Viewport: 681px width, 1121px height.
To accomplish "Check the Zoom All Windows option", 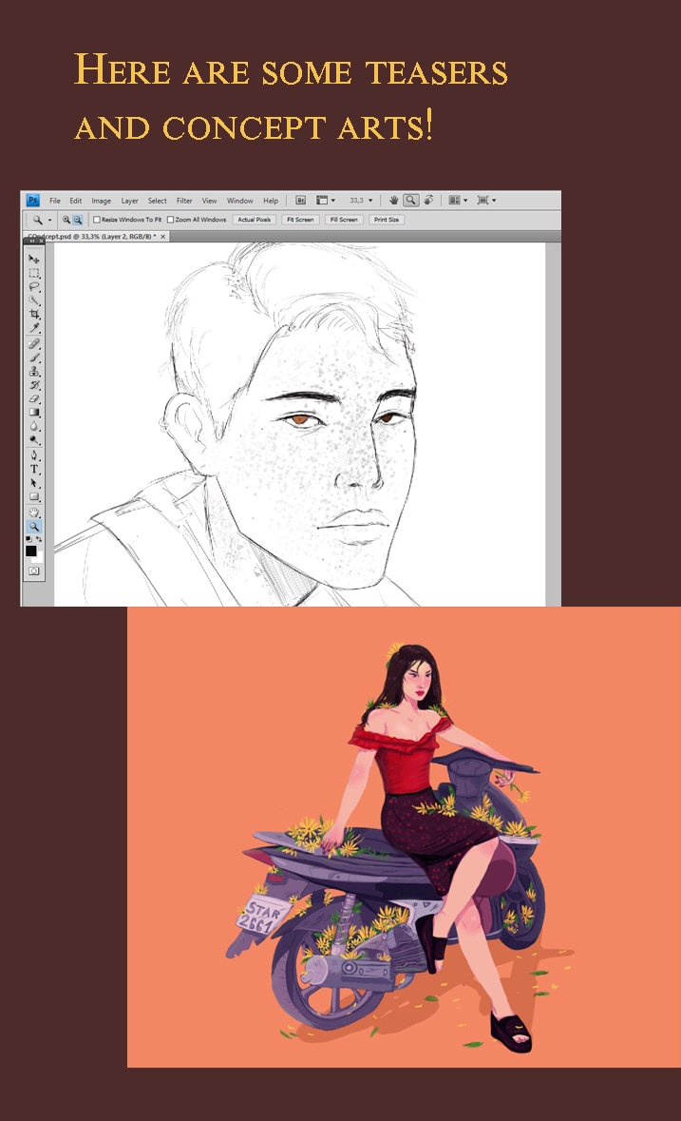I will tap(171, 220).
